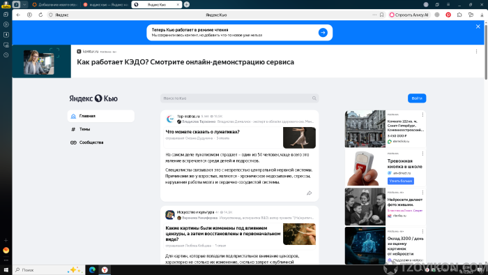The height and width of the screenshot is (275, 488).
Task: Open the top-matras.ru author link
Action: coord(188,117)
